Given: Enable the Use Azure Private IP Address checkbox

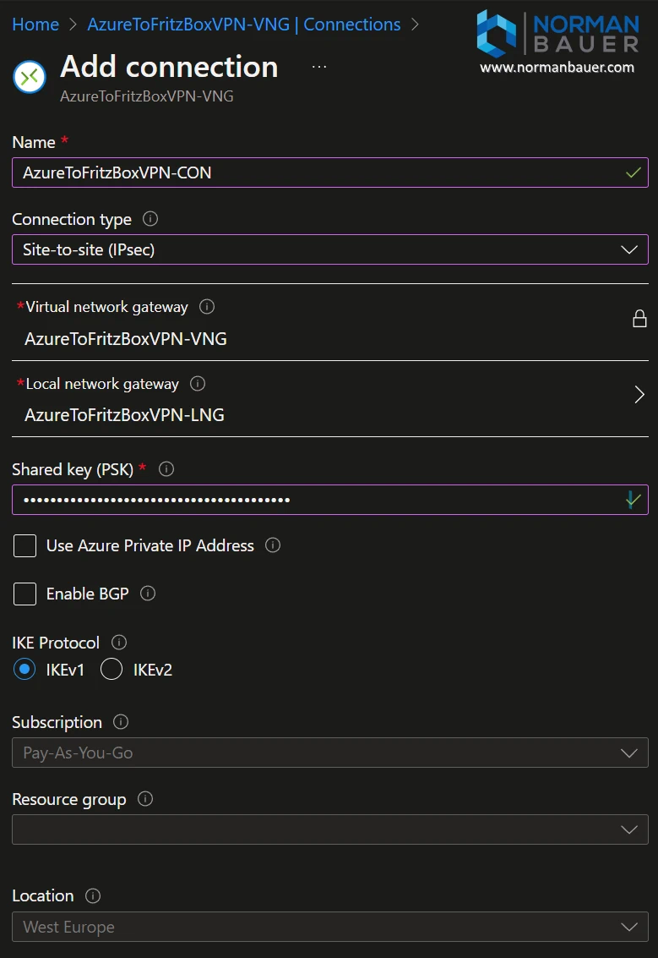Looking at the screenshot, I should (x=25, y=546).
